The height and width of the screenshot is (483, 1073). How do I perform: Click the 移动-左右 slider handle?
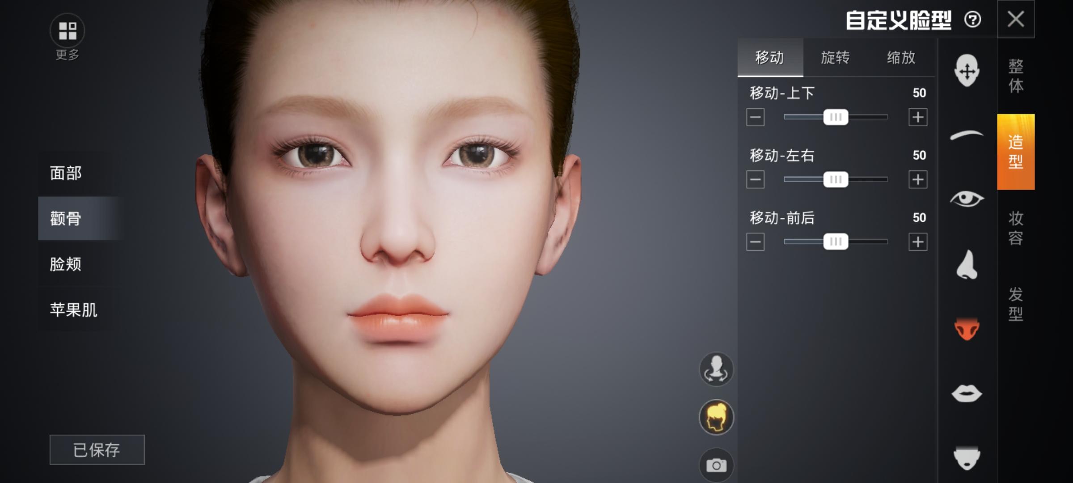coord(836,179)
